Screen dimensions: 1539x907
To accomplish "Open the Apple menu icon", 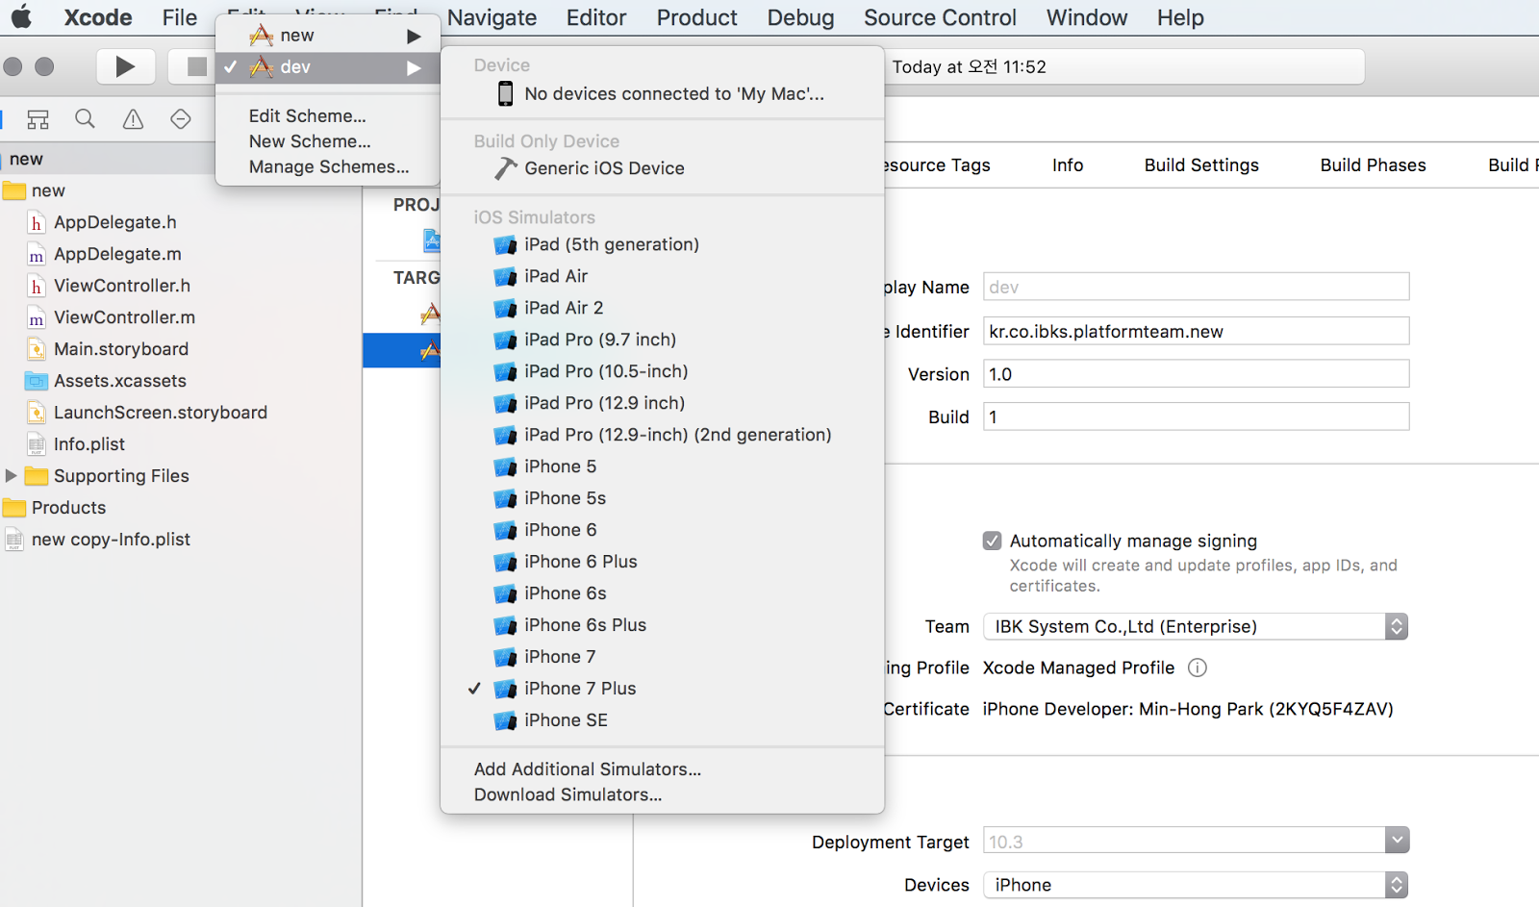I will [x=21, y=17].
